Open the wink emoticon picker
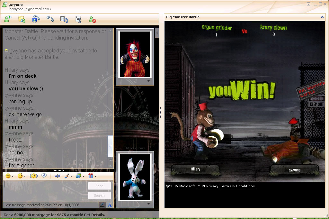 pyautogui.click(x=20, y=176)
